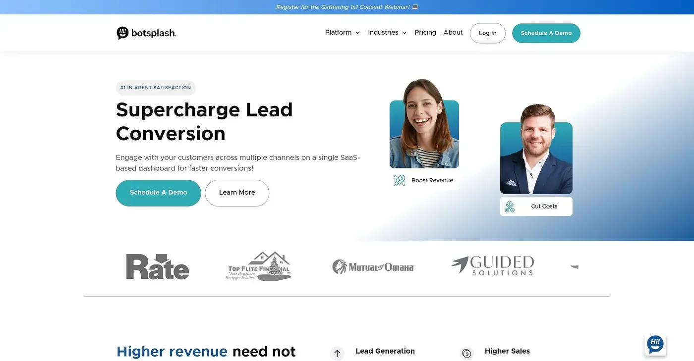Click the Higher Sales dollar icon
Image resolution: width=694 pixels, height=361 pixels.
(466, 353)
